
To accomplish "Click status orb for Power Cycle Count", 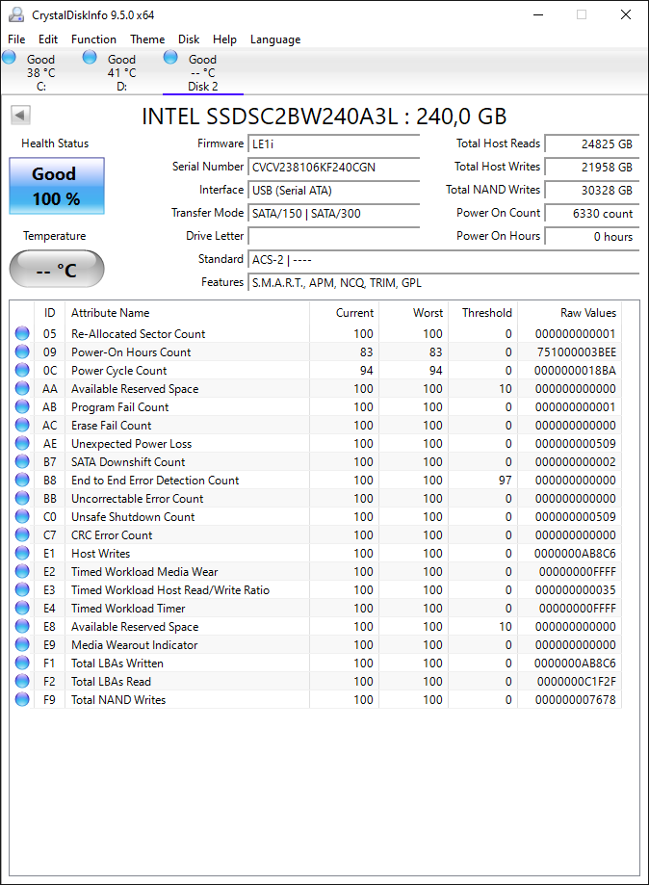I will [x=22, y=370].
